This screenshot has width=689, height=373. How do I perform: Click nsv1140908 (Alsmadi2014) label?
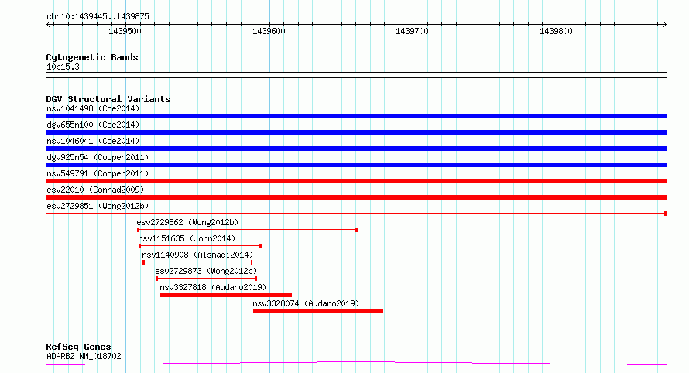[197, 255]
